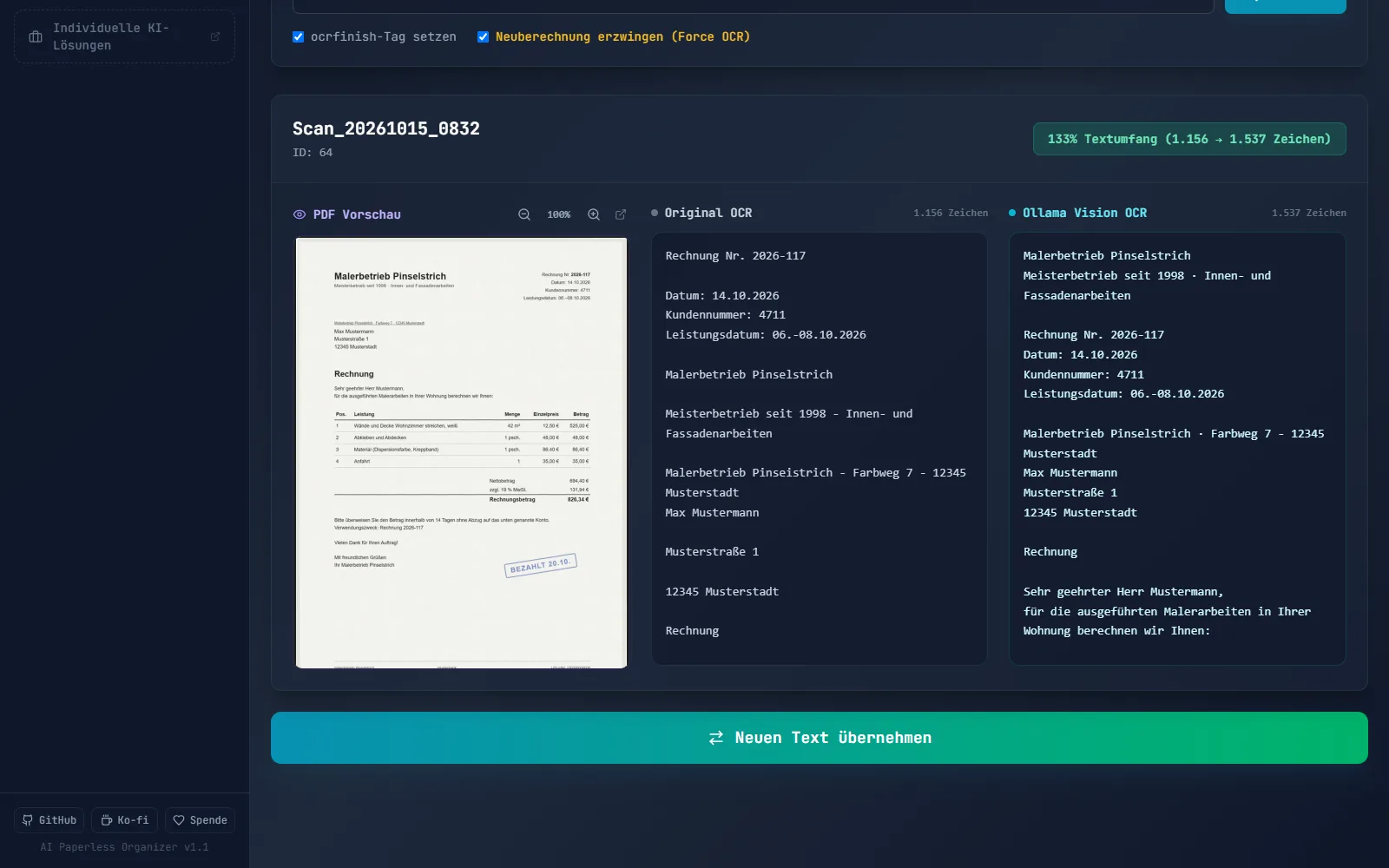This screenshot has height=868, width=1389.
Task: Click 12345 Musterstadt in Original OCR panel
Action: tap(722, 592)
